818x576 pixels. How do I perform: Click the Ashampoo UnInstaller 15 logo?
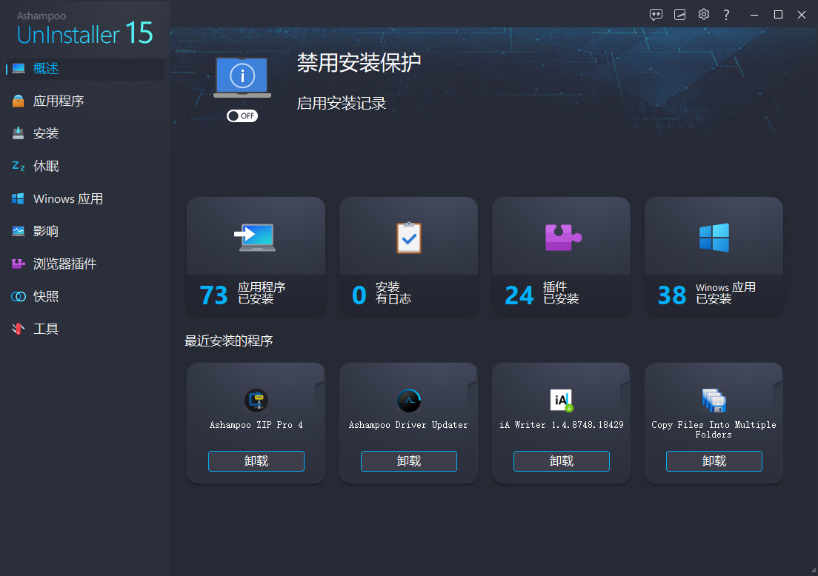pyautogui.click(x=84, y=28)
